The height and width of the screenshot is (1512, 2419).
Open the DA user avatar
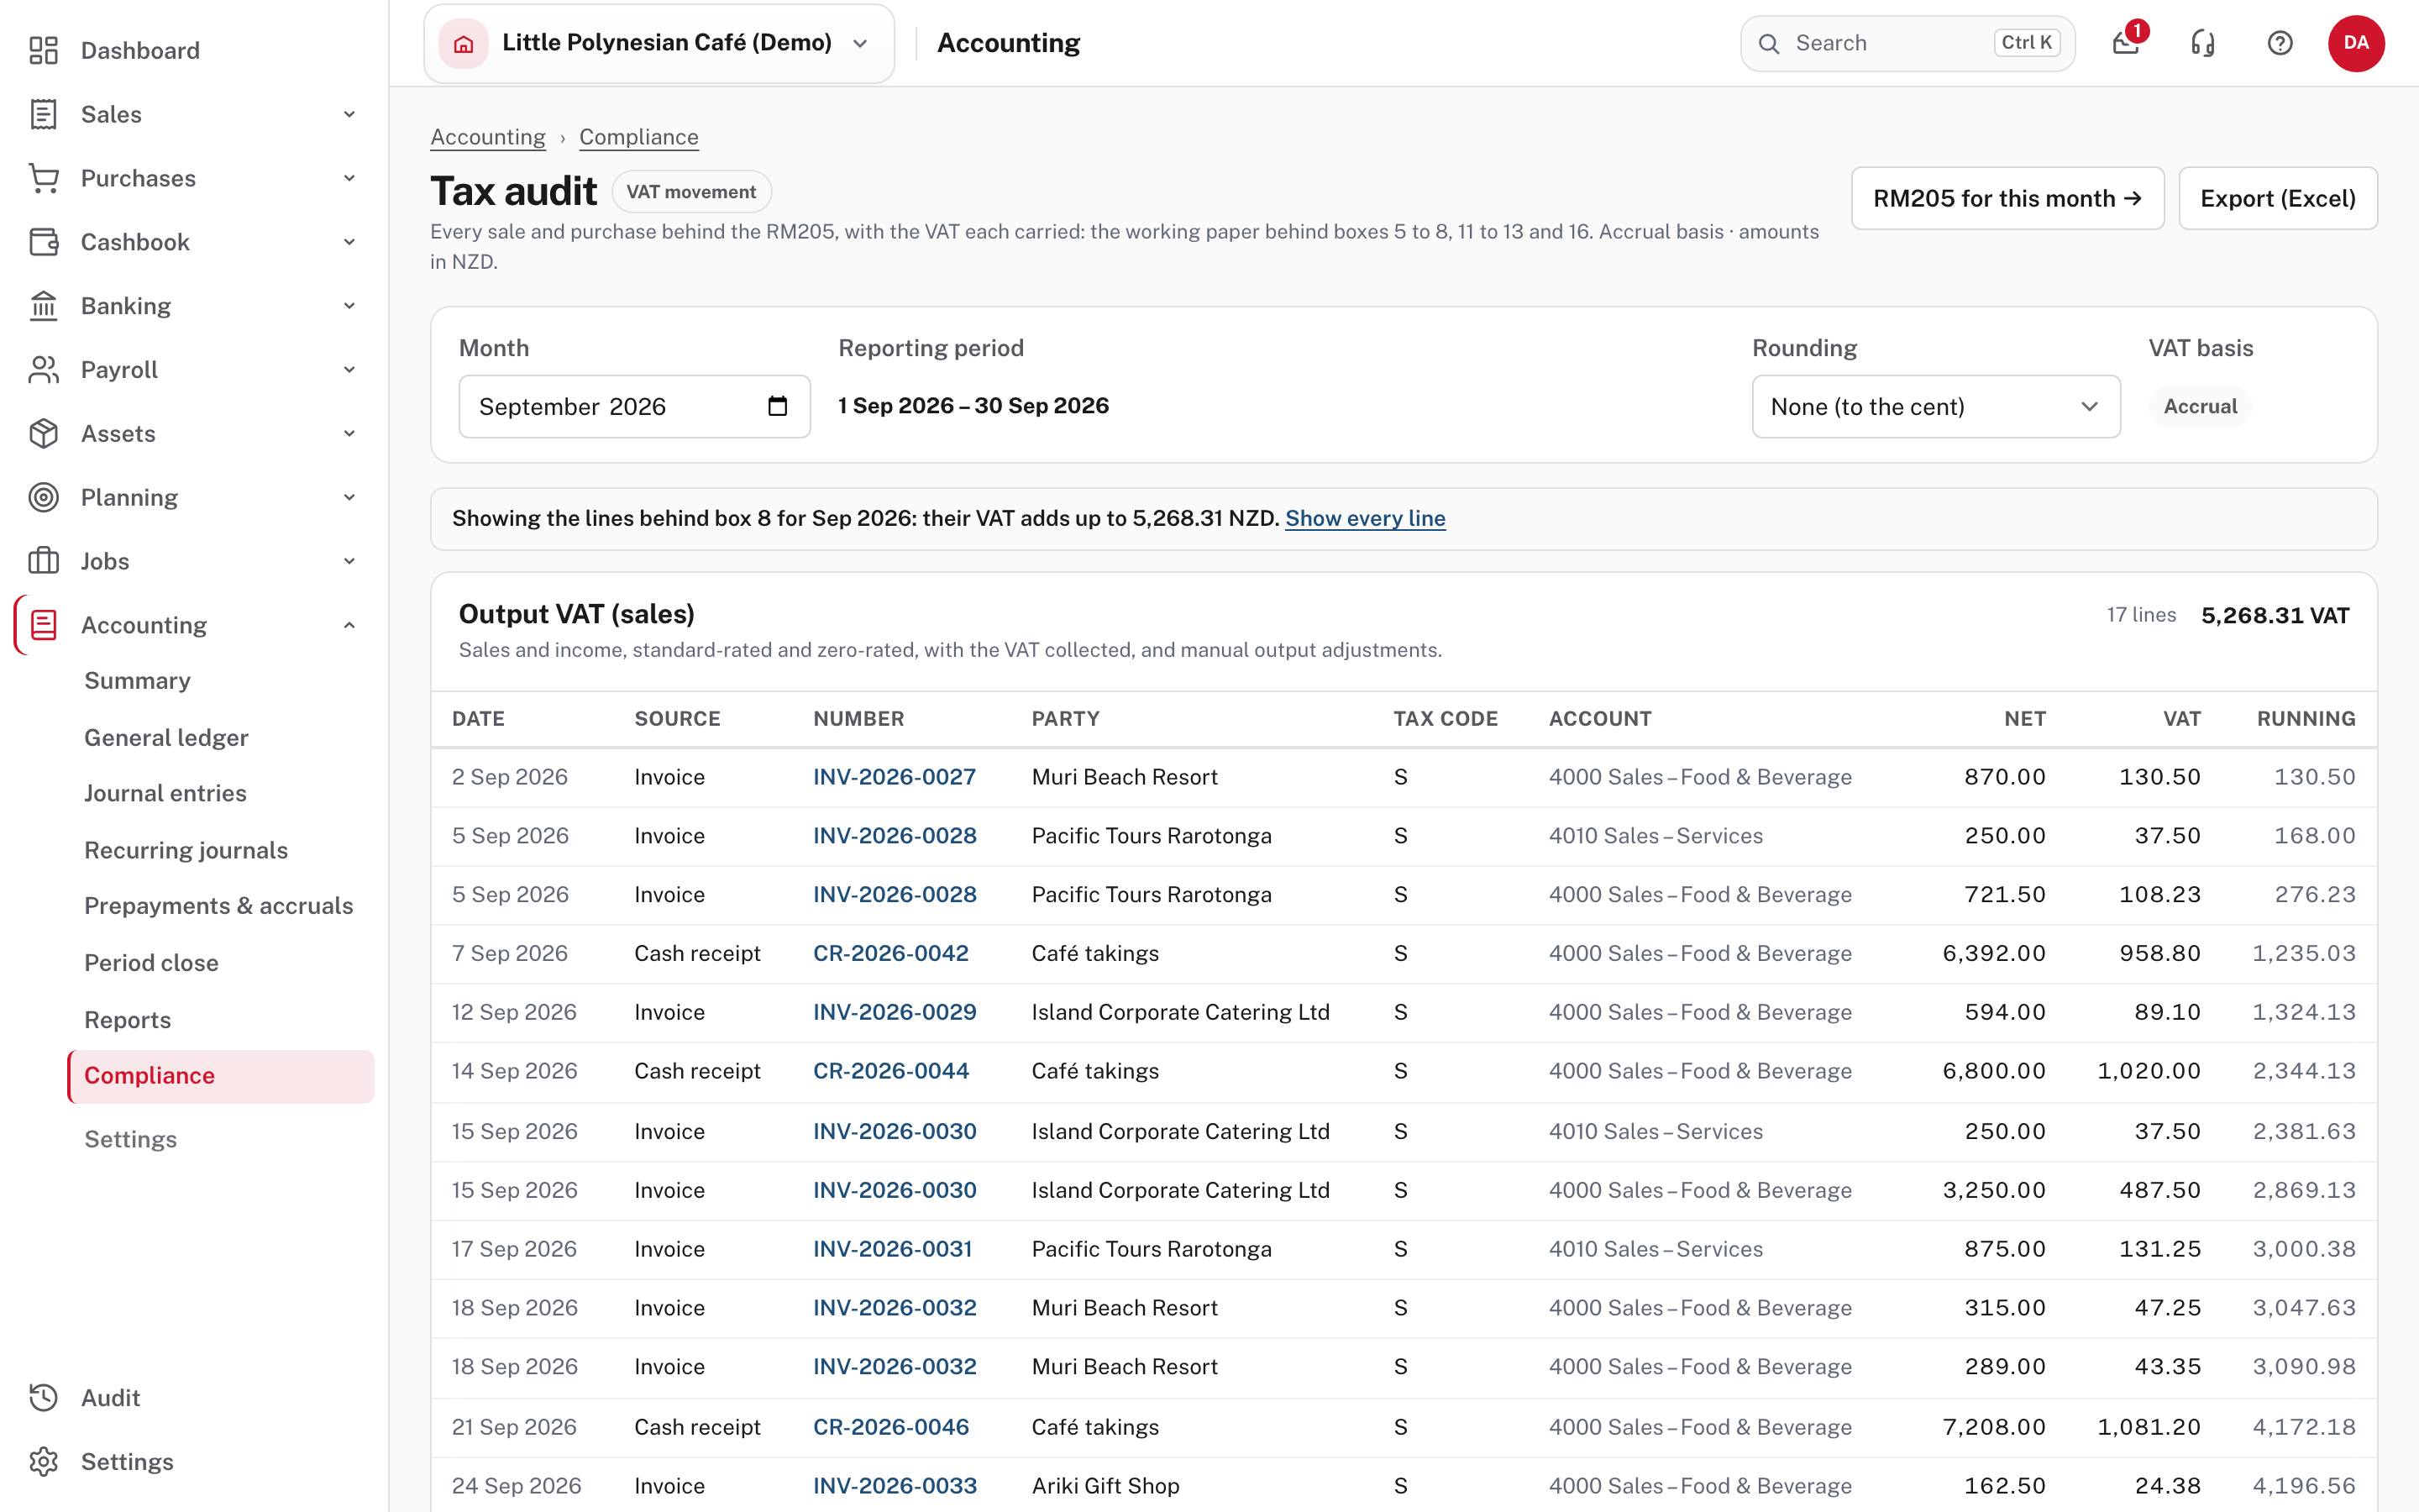point(2356,43)
